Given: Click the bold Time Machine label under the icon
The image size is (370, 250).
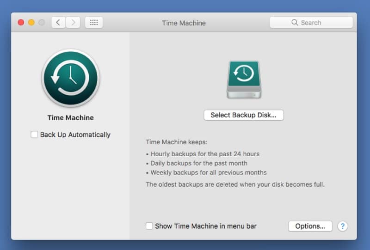Looking at the screenshot, I should tap(71, 117).
